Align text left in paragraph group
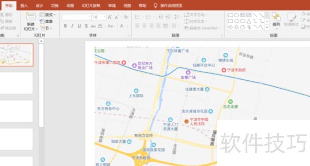The width and height of the screenshot is (310, 166). 137,26
